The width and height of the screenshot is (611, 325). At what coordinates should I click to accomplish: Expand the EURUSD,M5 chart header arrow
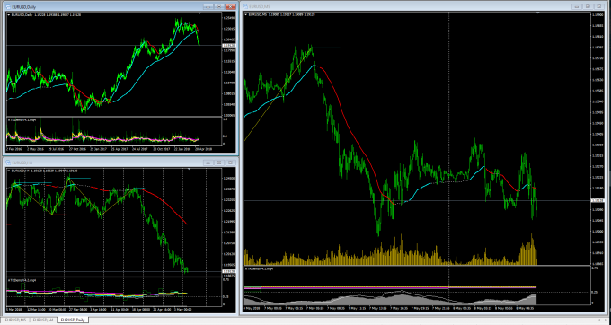point(246,14)
